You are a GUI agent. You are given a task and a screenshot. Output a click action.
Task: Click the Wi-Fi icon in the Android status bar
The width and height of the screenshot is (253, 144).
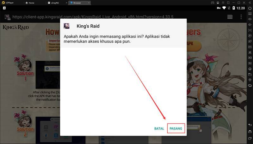[x=224, y=8]
